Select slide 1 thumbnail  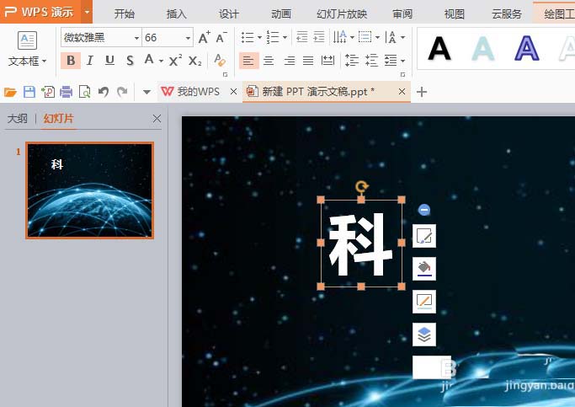pyautogui.click(x=89, y=190)
